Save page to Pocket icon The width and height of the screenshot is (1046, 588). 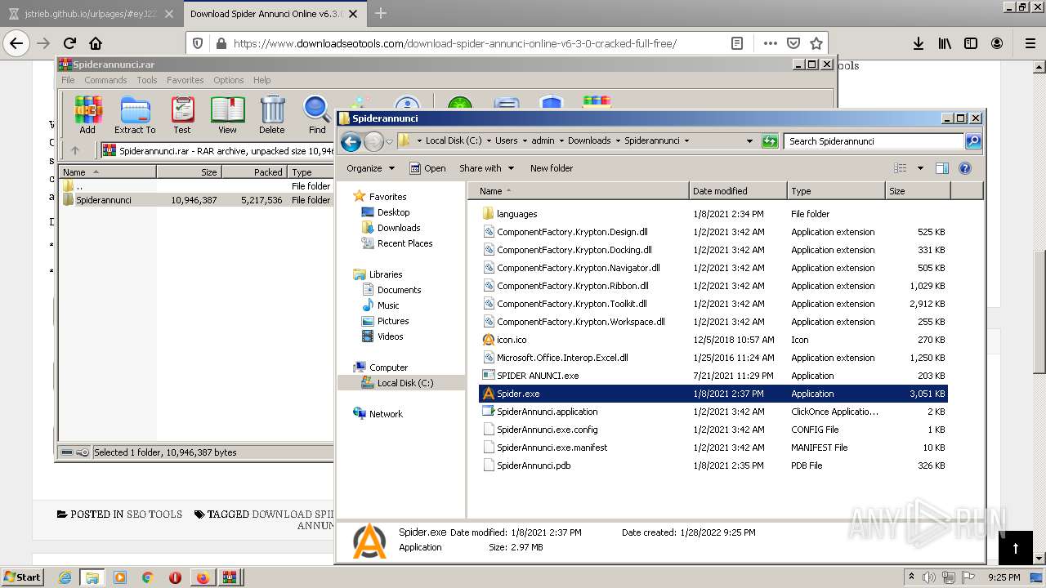tap(793, 43)
